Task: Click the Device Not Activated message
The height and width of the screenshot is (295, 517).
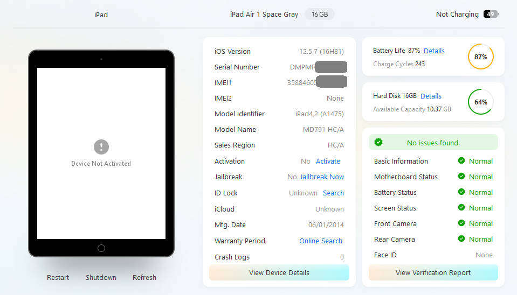Action: (101, 164)
